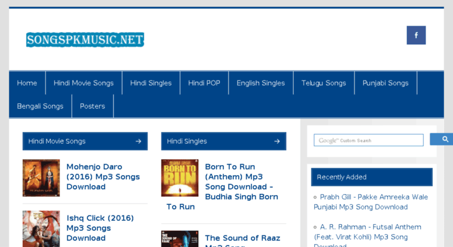Click the Mohenjo Daro poster thumbnail
The height and width of the screenshot is (247, 453).
41,178
